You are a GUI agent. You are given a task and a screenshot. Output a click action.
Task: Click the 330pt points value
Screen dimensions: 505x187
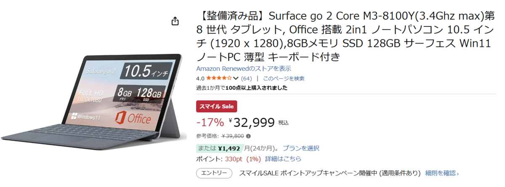click(234, 159)
